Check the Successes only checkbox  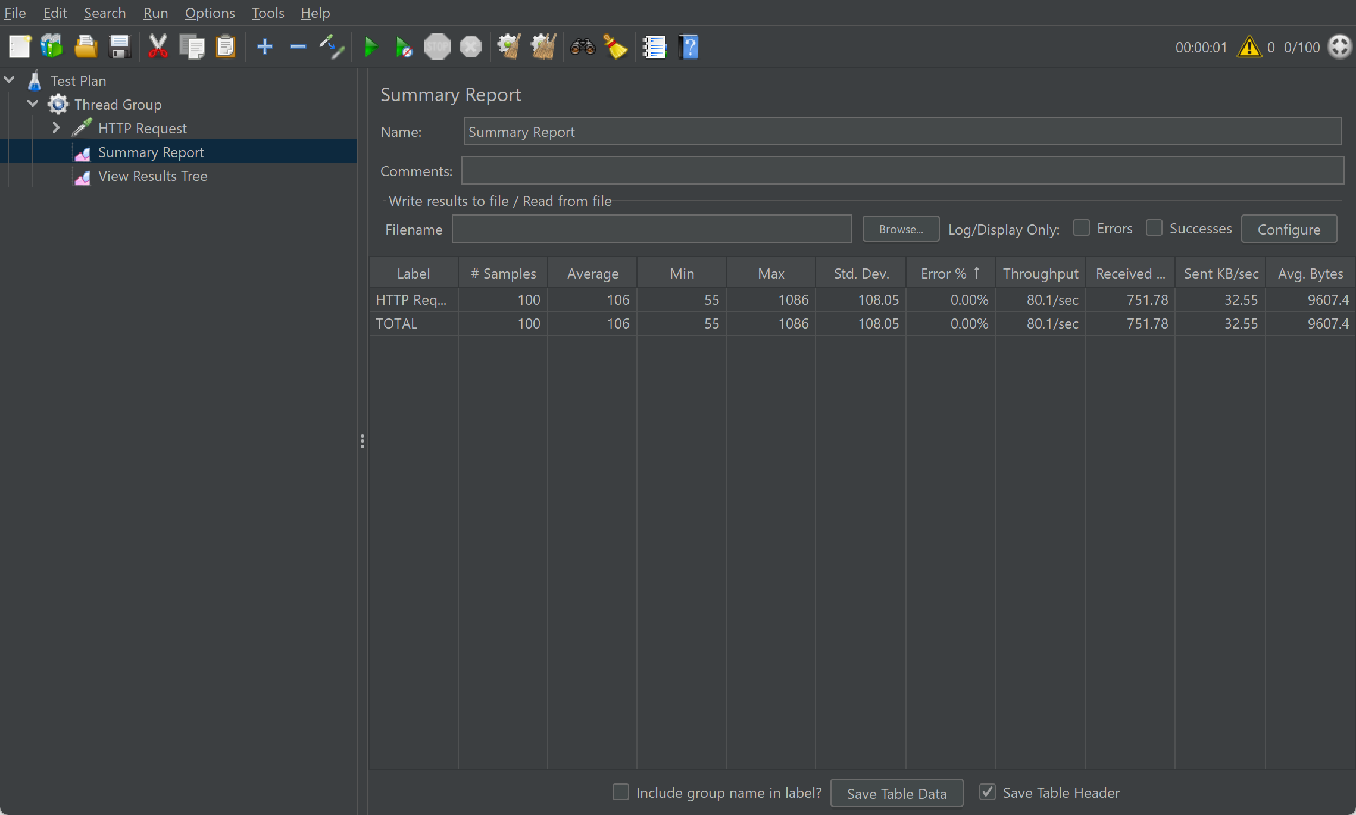(1154, 228)
